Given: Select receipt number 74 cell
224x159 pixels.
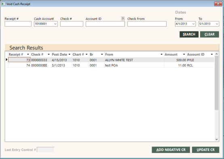Looking at the screenshot, I should (x=19, y=65).
